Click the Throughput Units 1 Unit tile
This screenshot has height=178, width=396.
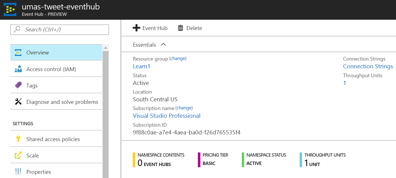point(323,160)
